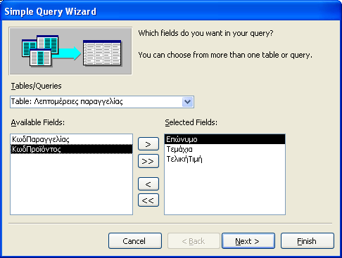Select ΚωδΠροϊόντος in Available Fields
This screenshot has width=342, height=258.
point(71,149)
